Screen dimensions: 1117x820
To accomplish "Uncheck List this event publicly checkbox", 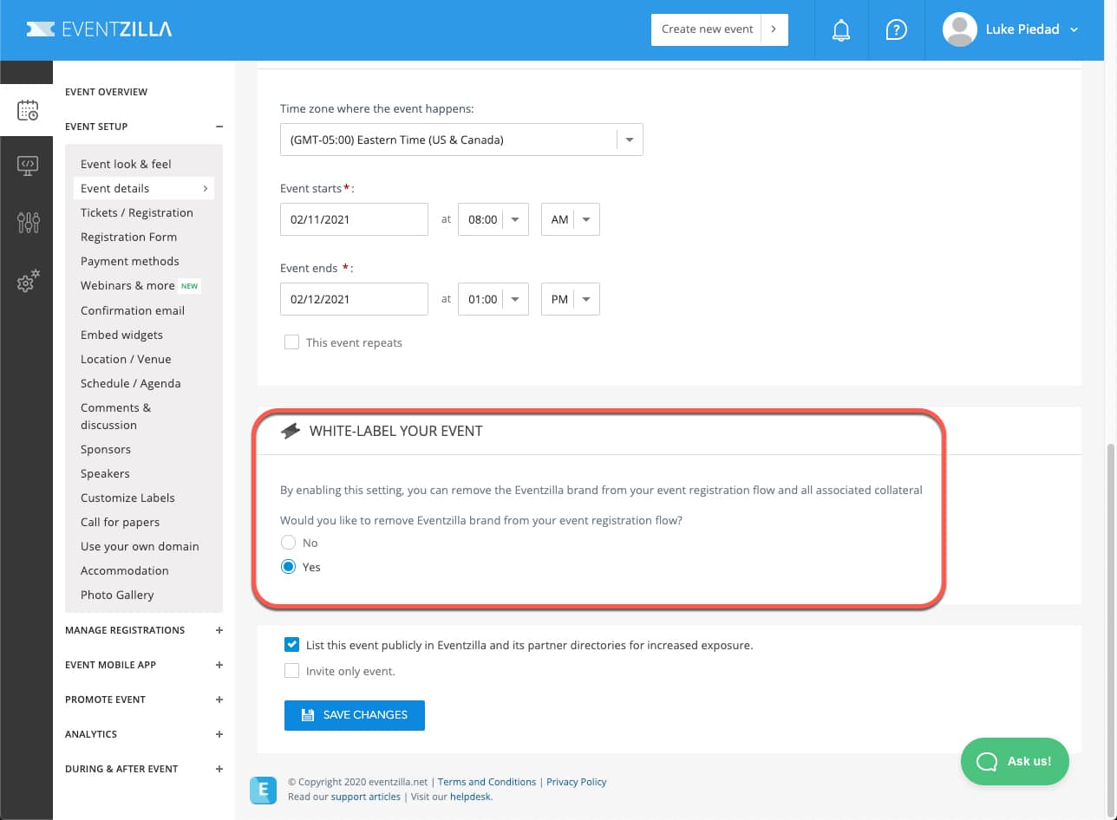I will (x=291, y=645).
